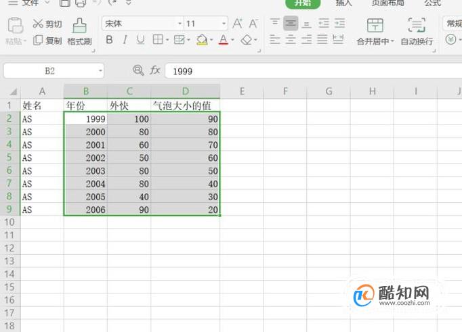The width and height of the screenshot is (462, 332).
Task: Click the zoom magnifier icon near formula bar
Action: coord(138,70)
